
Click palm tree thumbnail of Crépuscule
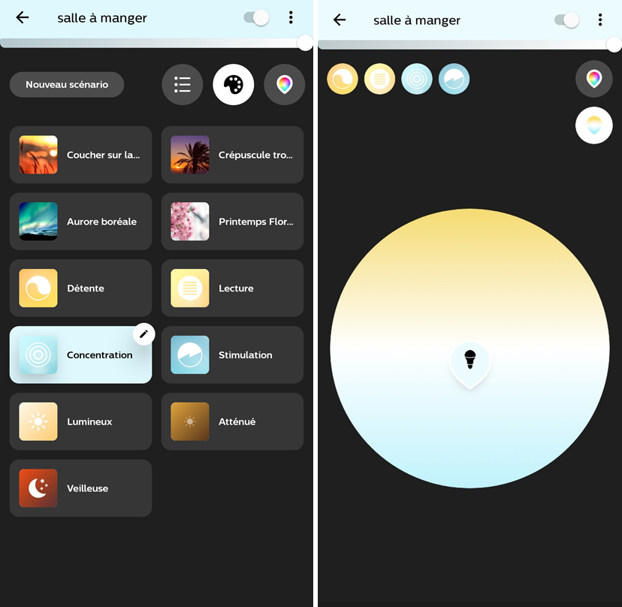click(x=190, y=155)
